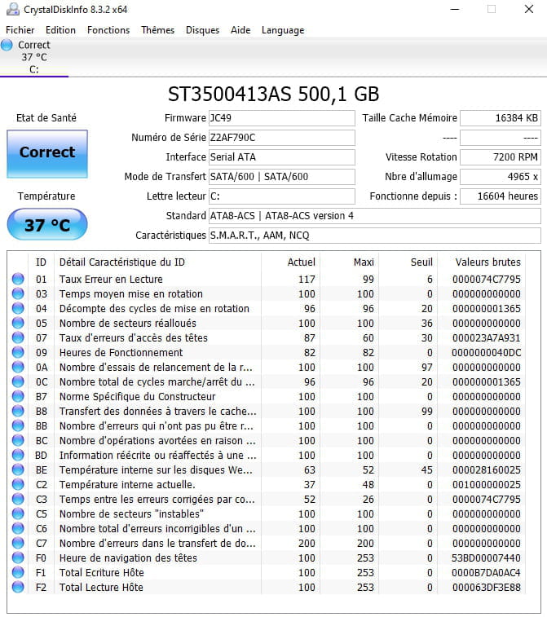Click status orb for 01 Taux Erreur en Lecture
The width and height of the screenshot is (547, 617).
click(x=18, y=279)
